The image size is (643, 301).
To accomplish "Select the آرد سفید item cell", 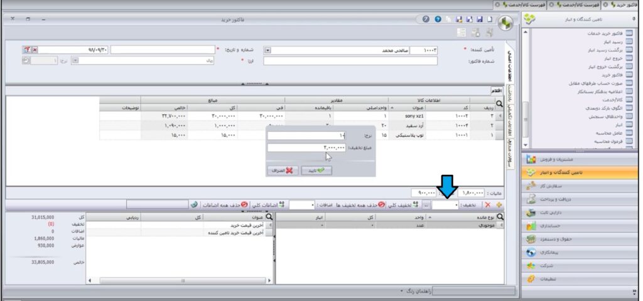I will 408,125.
